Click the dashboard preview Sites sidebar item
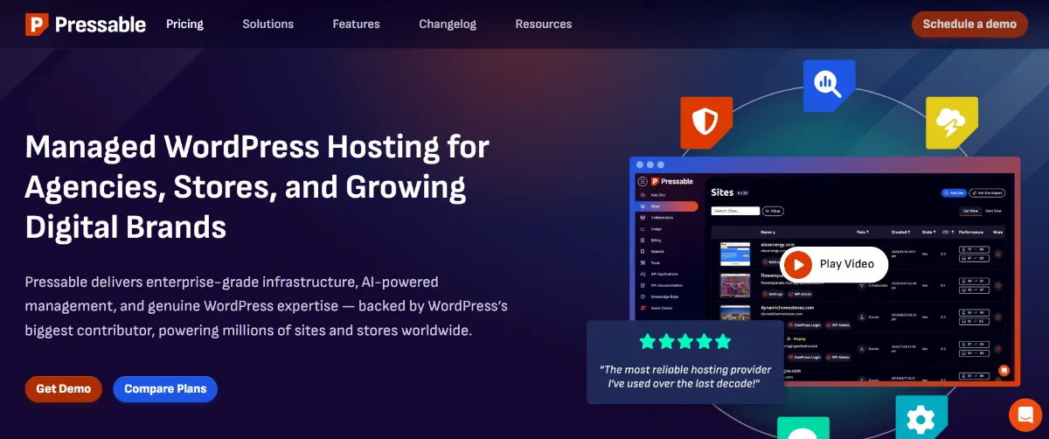Image resolution: width=1049 pixels, height=439 pixels. (668, 206)
